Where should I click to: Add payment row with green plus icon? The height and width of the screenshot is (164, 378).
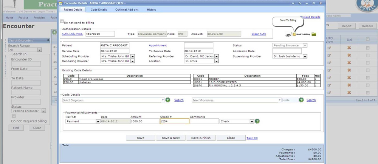click(257, 121)
